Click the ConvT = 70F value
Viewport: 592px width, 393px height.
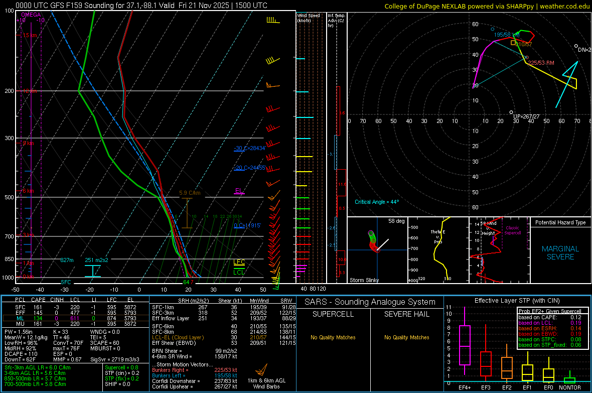tap(68, 343)
